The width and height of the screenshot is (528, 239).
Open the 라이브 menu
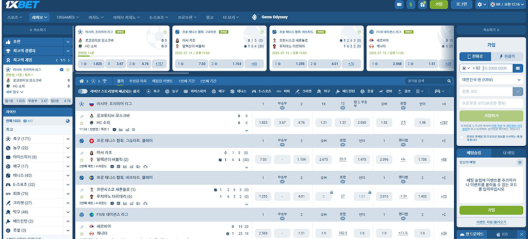(x=39, y=17)
